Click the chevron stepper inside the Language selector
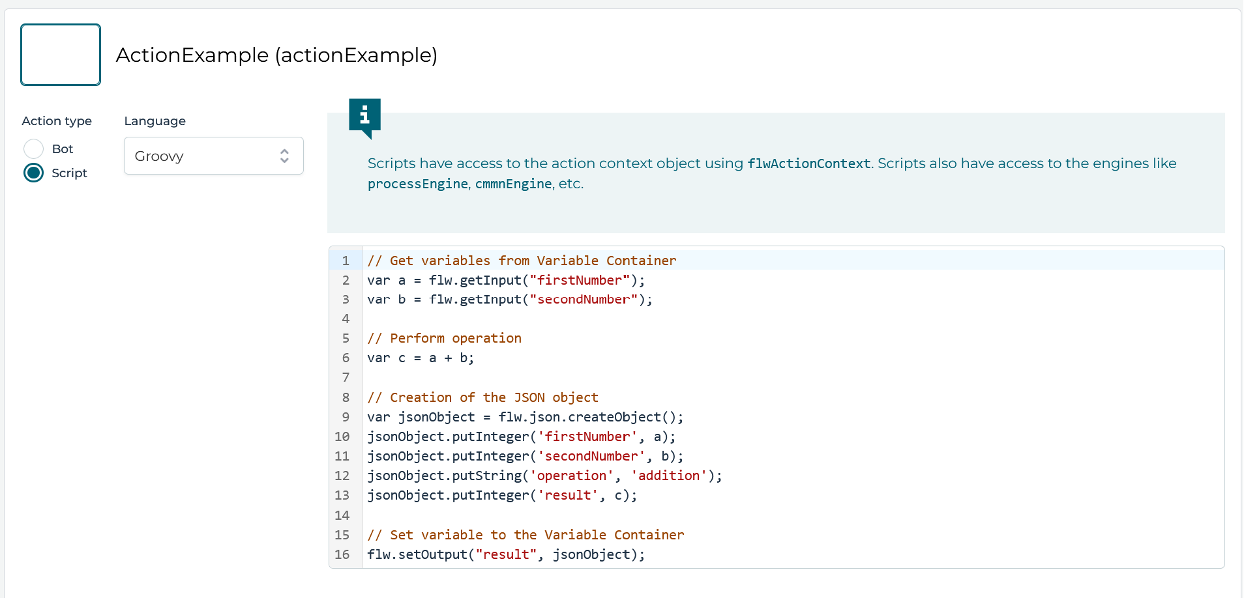1244x598 pixels. click(x=284, y=156)
